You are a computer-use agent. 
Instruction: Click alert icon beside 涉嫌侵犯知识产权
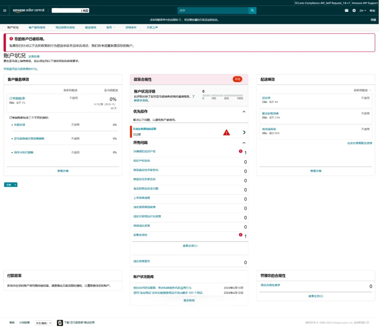240,151
